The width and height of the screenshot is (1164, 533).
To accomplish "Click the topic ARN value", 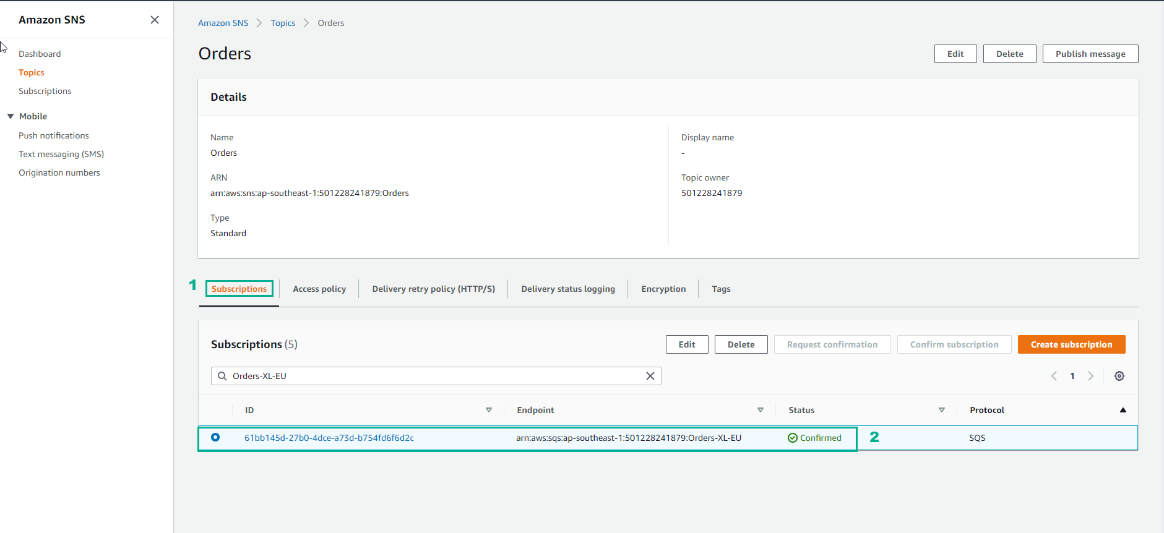I will pyautogui.click(x=309, y=193).
